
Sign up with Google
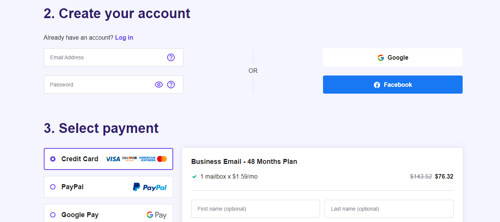pyautogui.click(x=392, y=57)
